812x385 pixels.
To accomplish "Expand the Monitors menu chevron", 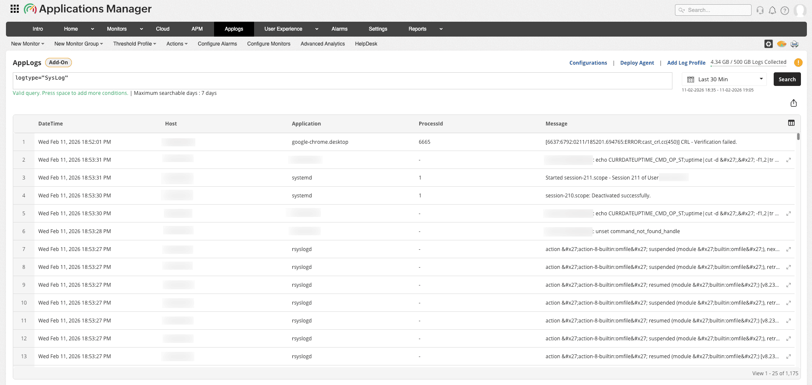I will pyautogui.click(x=141, y=29).
